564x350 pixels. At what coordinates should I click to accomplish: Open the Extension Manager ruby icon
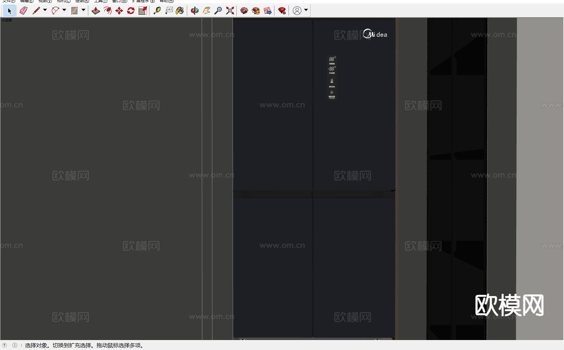tap(282, 11)
